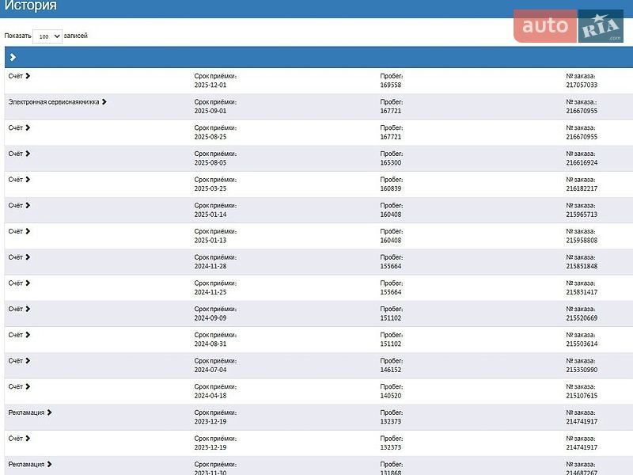The image size is (633, 475).
Task: Click the mileage value 140520
Action: [x=390, y=395]
